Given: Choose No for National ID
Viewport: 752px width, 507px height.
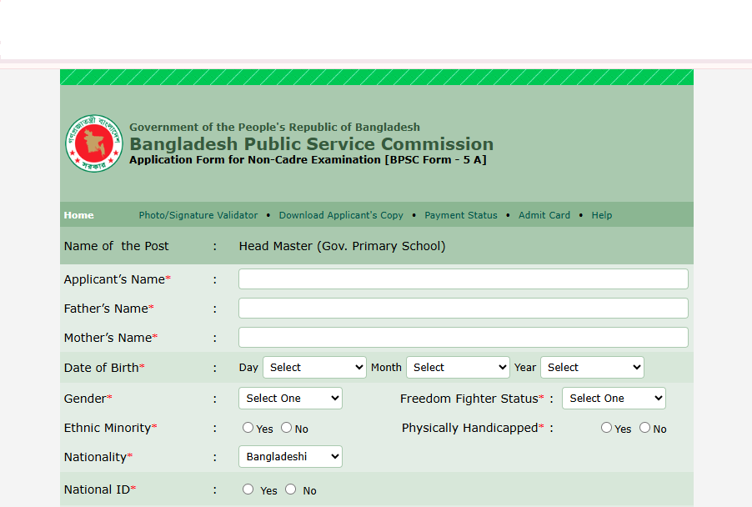Looking at the screenshot, I should tap(290, 489).
